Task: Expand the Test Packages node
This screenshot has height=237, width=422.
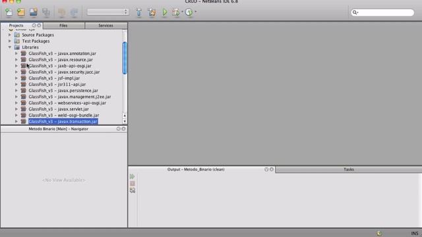Action: pyautogui.click(x=10, y=41)
